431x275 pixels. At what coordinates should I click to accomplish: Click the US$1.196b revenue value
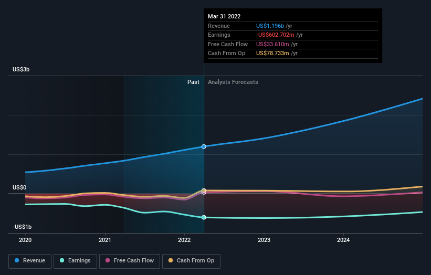(x=270, y=26)
